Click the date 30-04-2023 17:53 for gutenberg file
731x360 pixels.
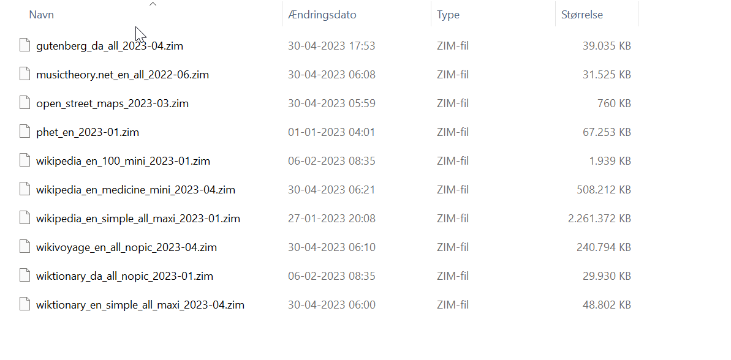pyautogui.click(x=331, y=45)
